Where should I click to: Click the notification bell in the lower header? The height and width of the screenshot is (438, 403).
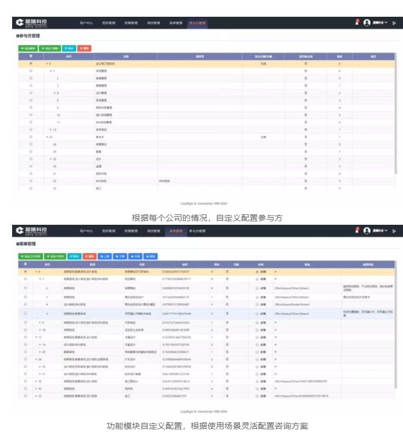coord(357,231)
